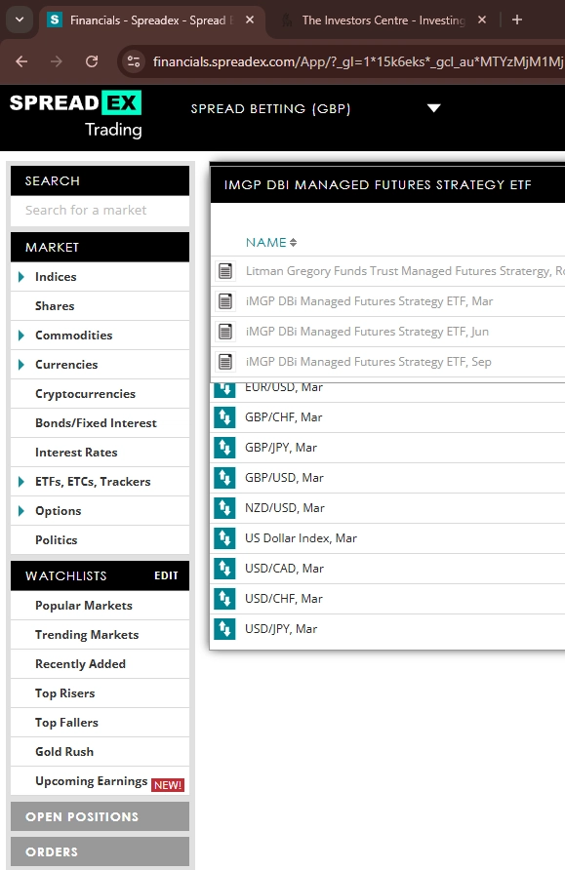Viewport: 565px width, 870px height.
Task: Select USD/JPY, Mar market name
Action: pos(281,629)
